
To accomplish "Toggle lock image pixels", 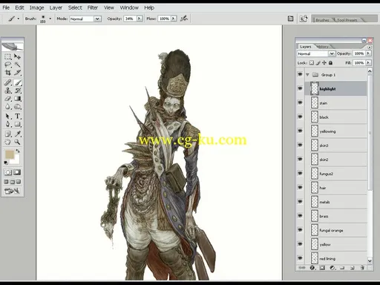I will pyautogui.click(x=318, y=63).
